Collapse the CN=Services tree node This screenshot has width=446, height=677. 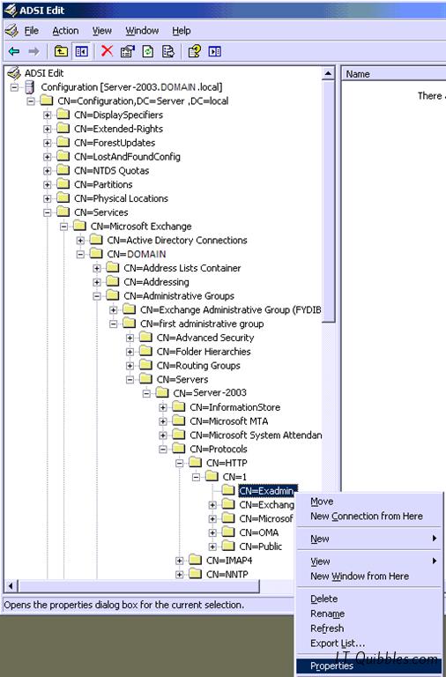48,212
